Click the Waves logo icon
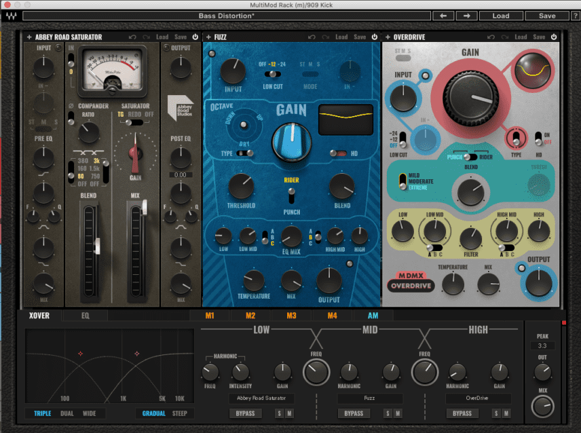 click(11, 16)
